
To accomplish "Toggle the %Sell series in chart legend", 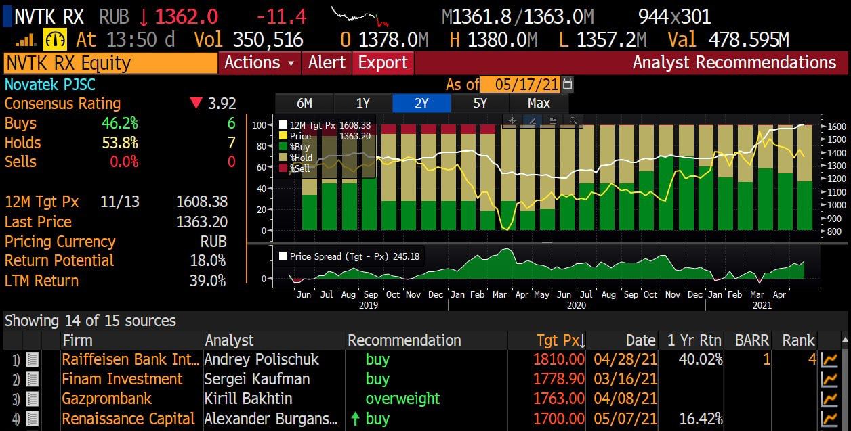I will (284, 168).
